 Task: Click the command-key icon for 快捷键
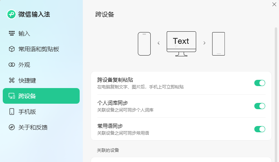pos(12,80)
